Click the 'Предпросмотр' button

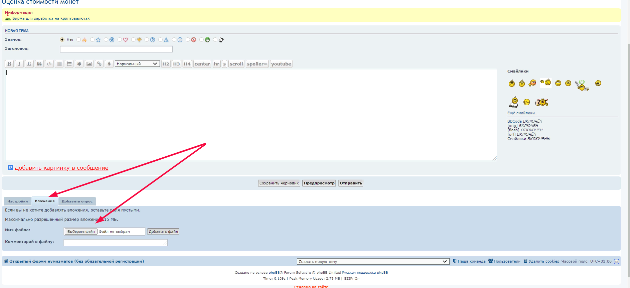click(x=319, y=183)
